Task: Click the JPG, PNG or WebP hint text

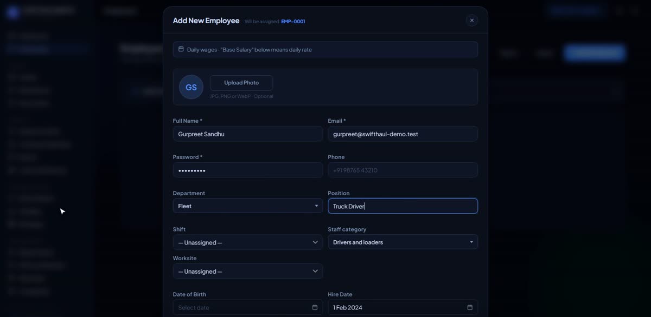Action: coord(241,96)
